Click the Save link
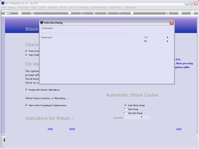This screenshot has height=149, width=199. click(x=179, y=129)
